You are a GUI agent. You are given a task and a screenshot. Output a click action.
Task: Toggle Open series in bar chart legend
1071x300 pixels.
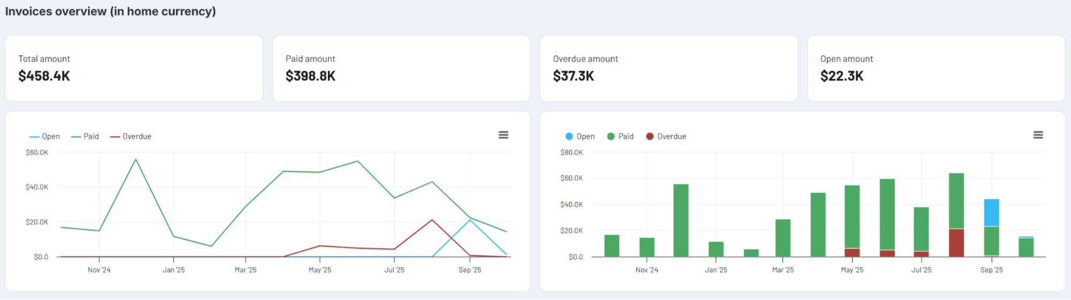(580, 137)
